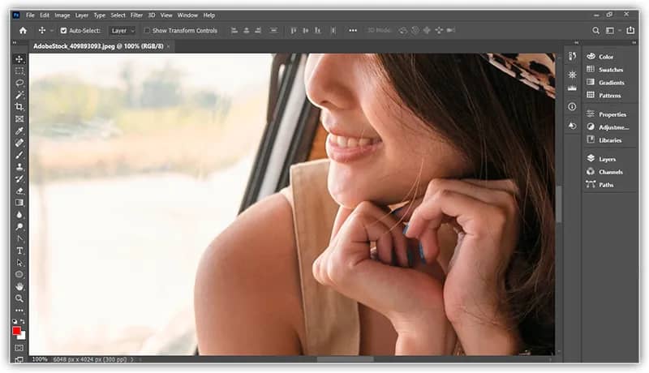Click the red foreground color swatch
The width and height of the screenshot is (649, 373).
tap(16, 330)
